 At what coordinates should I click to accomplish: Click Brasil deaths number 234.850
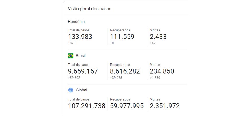pyautogui.click(x=162, y=71)
